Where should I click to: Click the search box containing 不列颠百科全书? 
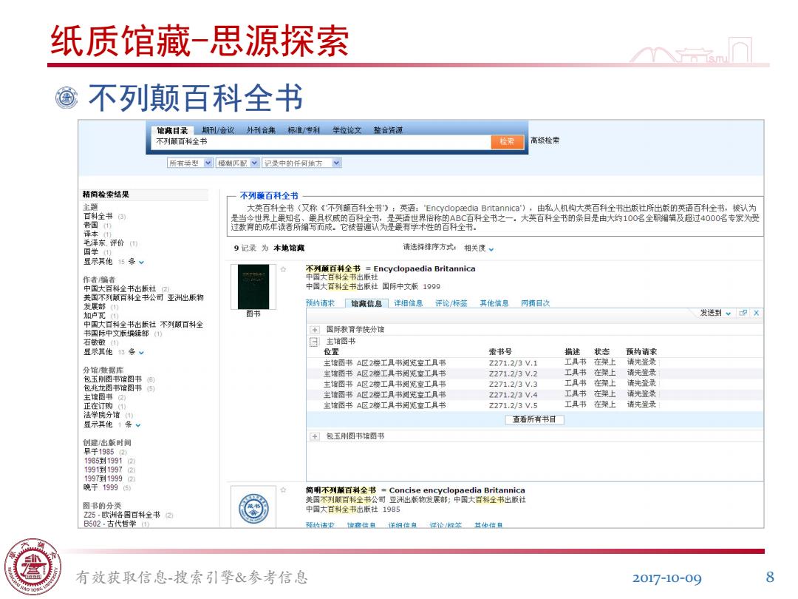point(321,141)
